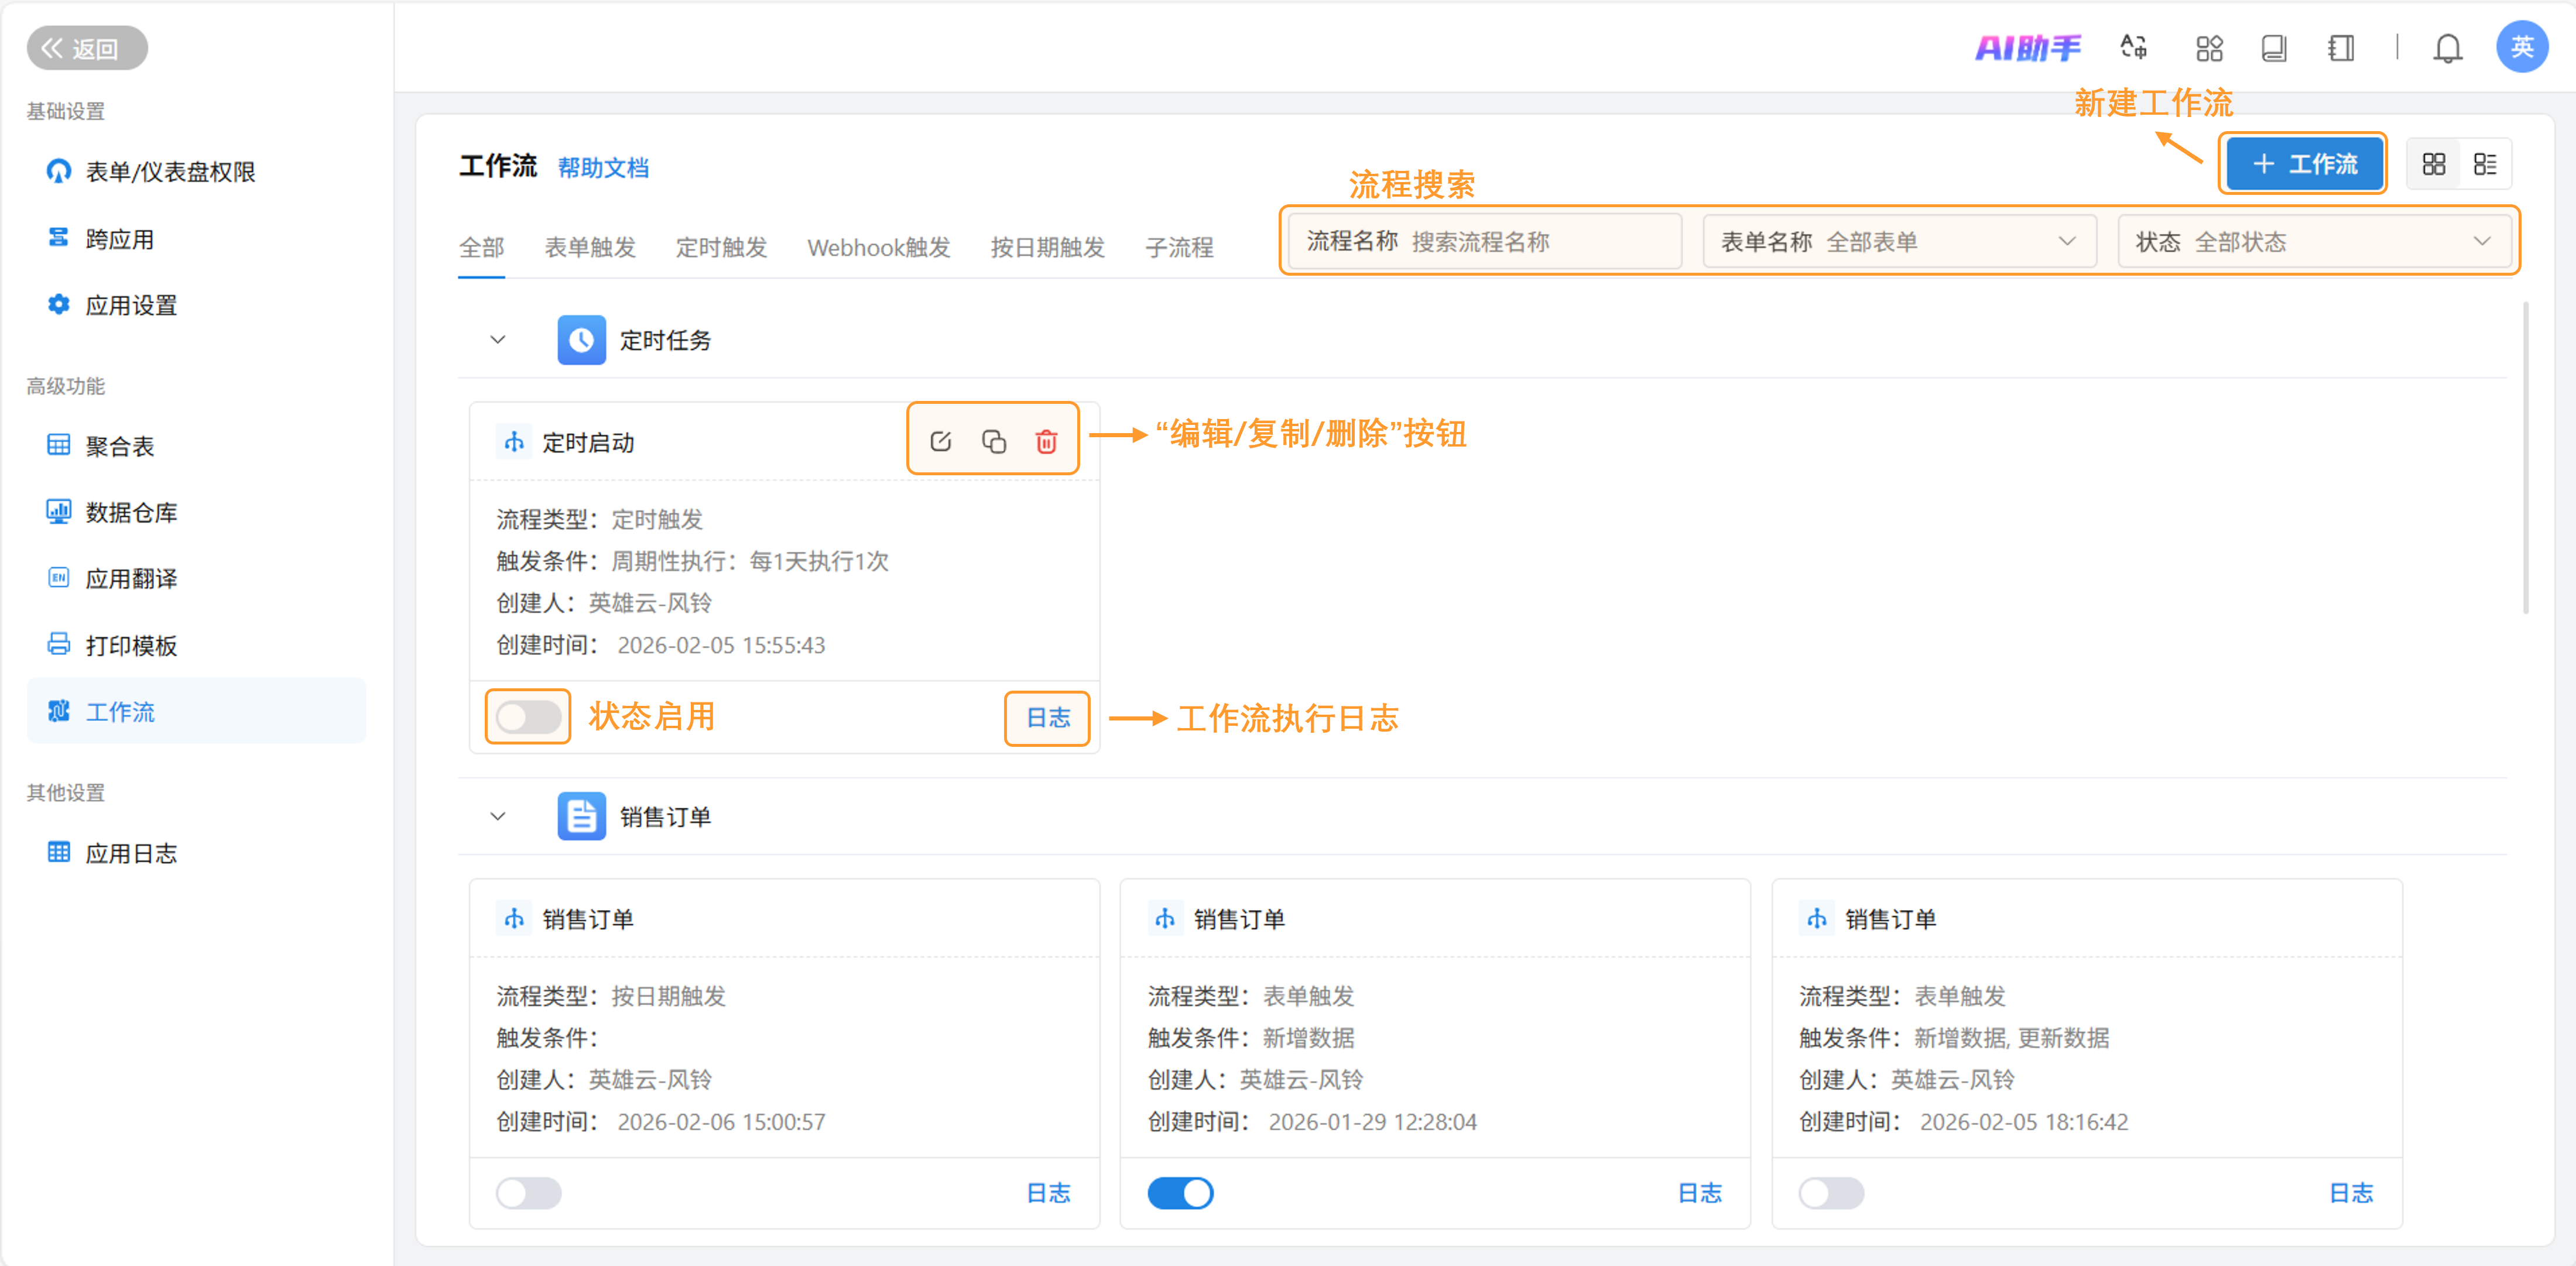Open notification bell in top bar
2576x1266 pixels.
(x=2447, y=47)
